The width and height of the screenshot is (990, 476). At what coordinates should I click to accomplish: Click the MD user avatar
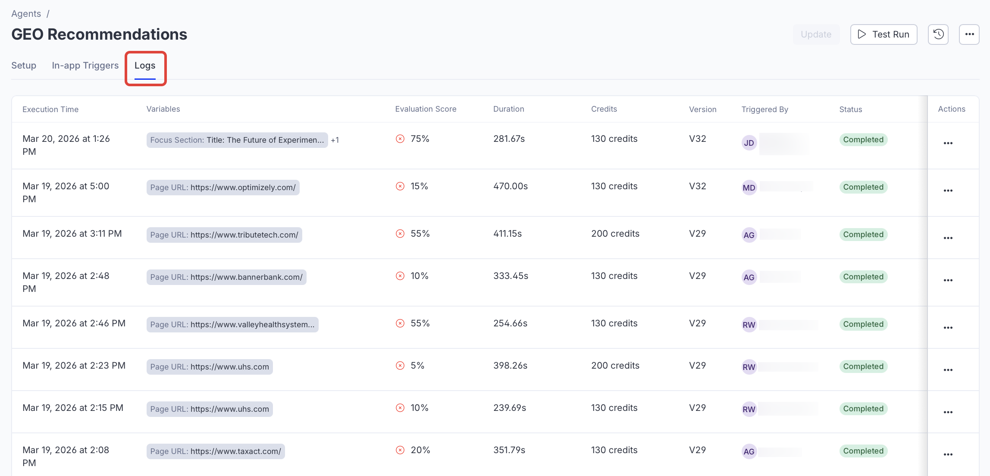749,188
